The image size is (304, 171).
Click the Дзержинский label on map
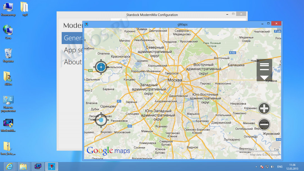pos(221,123)
